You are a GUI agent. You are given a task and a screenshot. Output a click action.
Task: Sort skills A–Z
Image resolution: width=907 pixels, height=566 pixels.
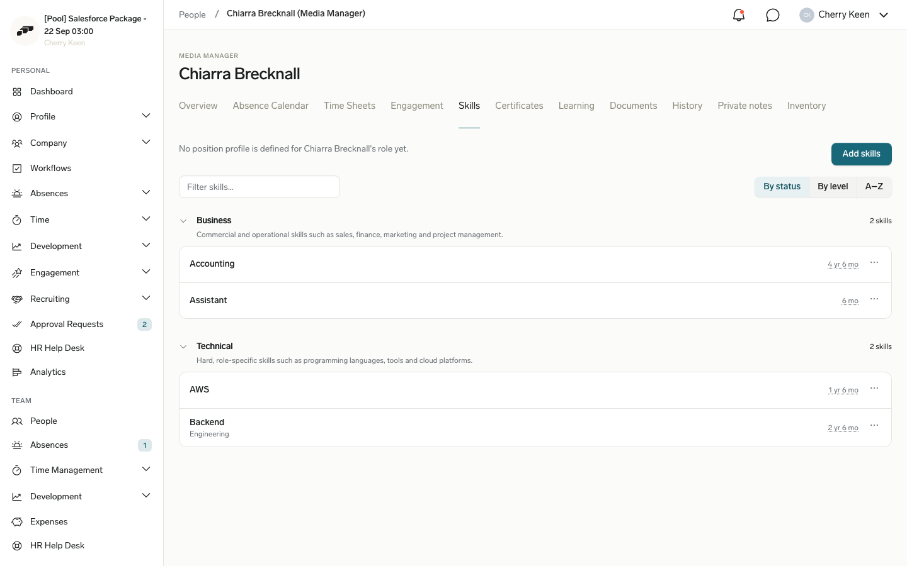874,187
